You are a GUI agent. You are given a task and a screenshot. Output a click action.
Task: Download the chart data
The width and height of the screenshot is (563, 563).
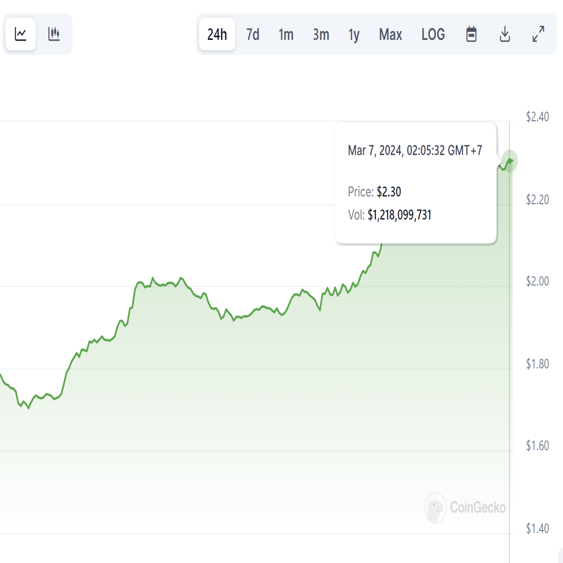click(505, 34)
